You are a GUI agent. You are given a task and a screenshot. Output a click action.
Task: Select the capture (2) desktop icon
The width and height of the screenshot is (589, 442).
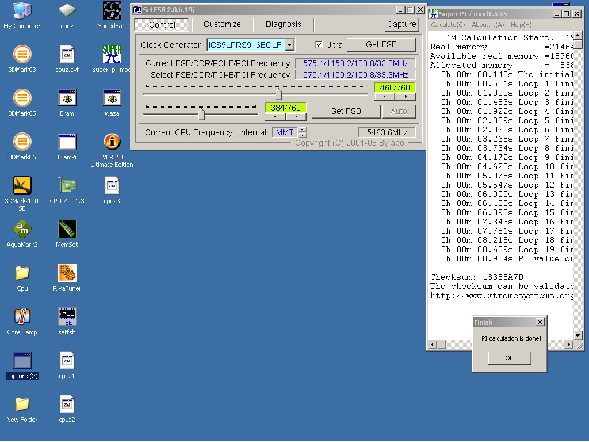tap(22, 365)
